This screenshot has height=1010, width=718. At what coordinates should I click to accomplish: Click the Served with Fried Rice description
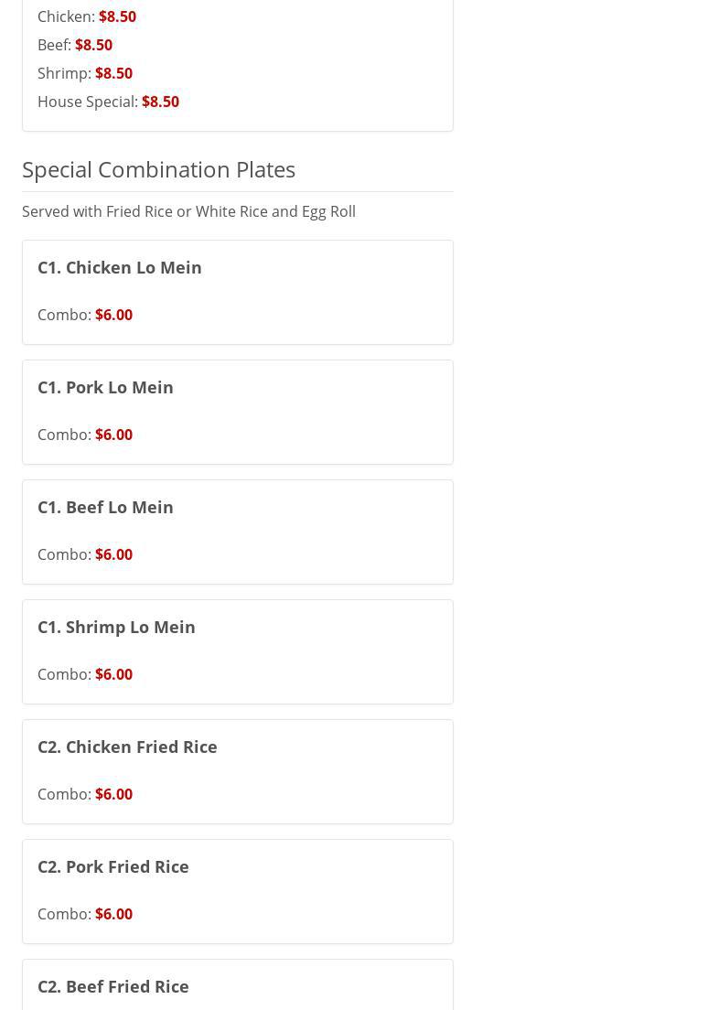click(x=188, y=211)
